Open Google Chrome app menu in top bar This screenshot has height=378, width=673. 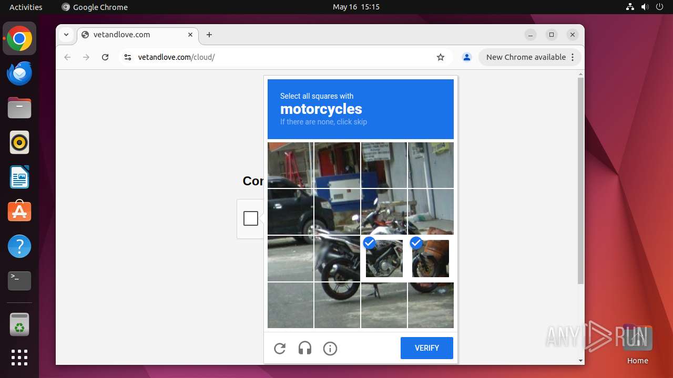(x=95, y=7)
